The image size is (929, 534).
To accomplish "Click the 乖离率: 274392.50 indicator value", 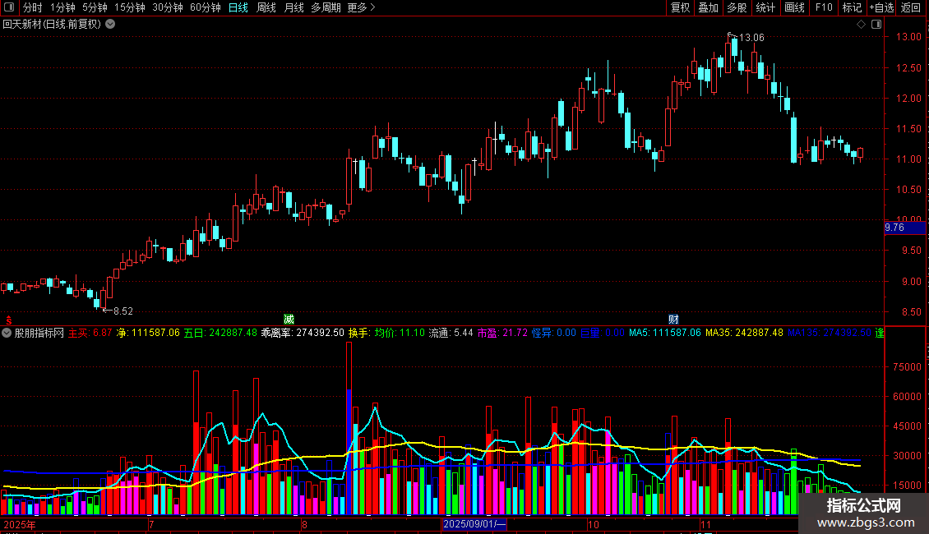I will [x=303, y=333].
